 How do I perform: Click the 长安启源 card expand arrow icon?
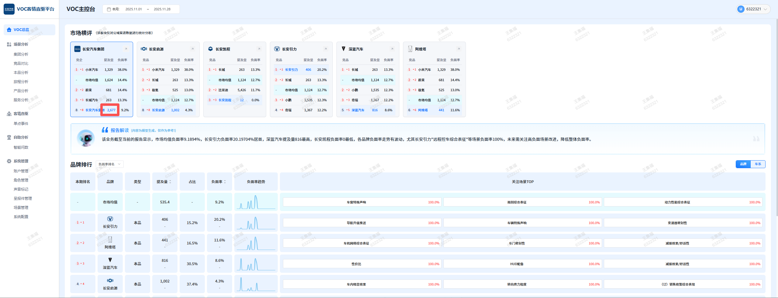(x=192, y=49)
